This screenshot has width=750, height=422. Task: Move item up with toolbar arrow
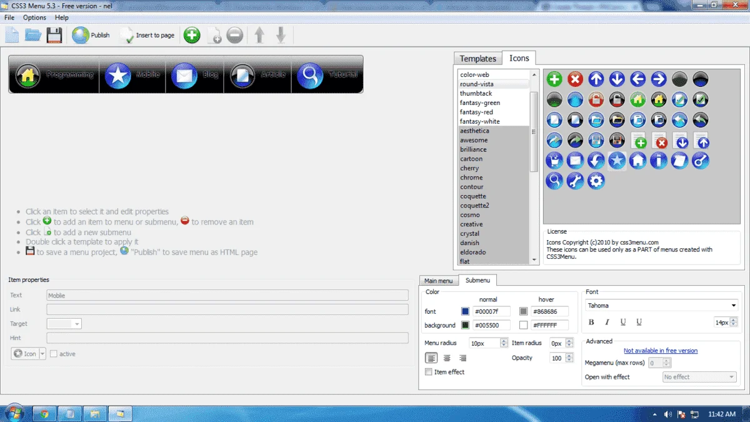pyautogui.click(x=259, y=35)
